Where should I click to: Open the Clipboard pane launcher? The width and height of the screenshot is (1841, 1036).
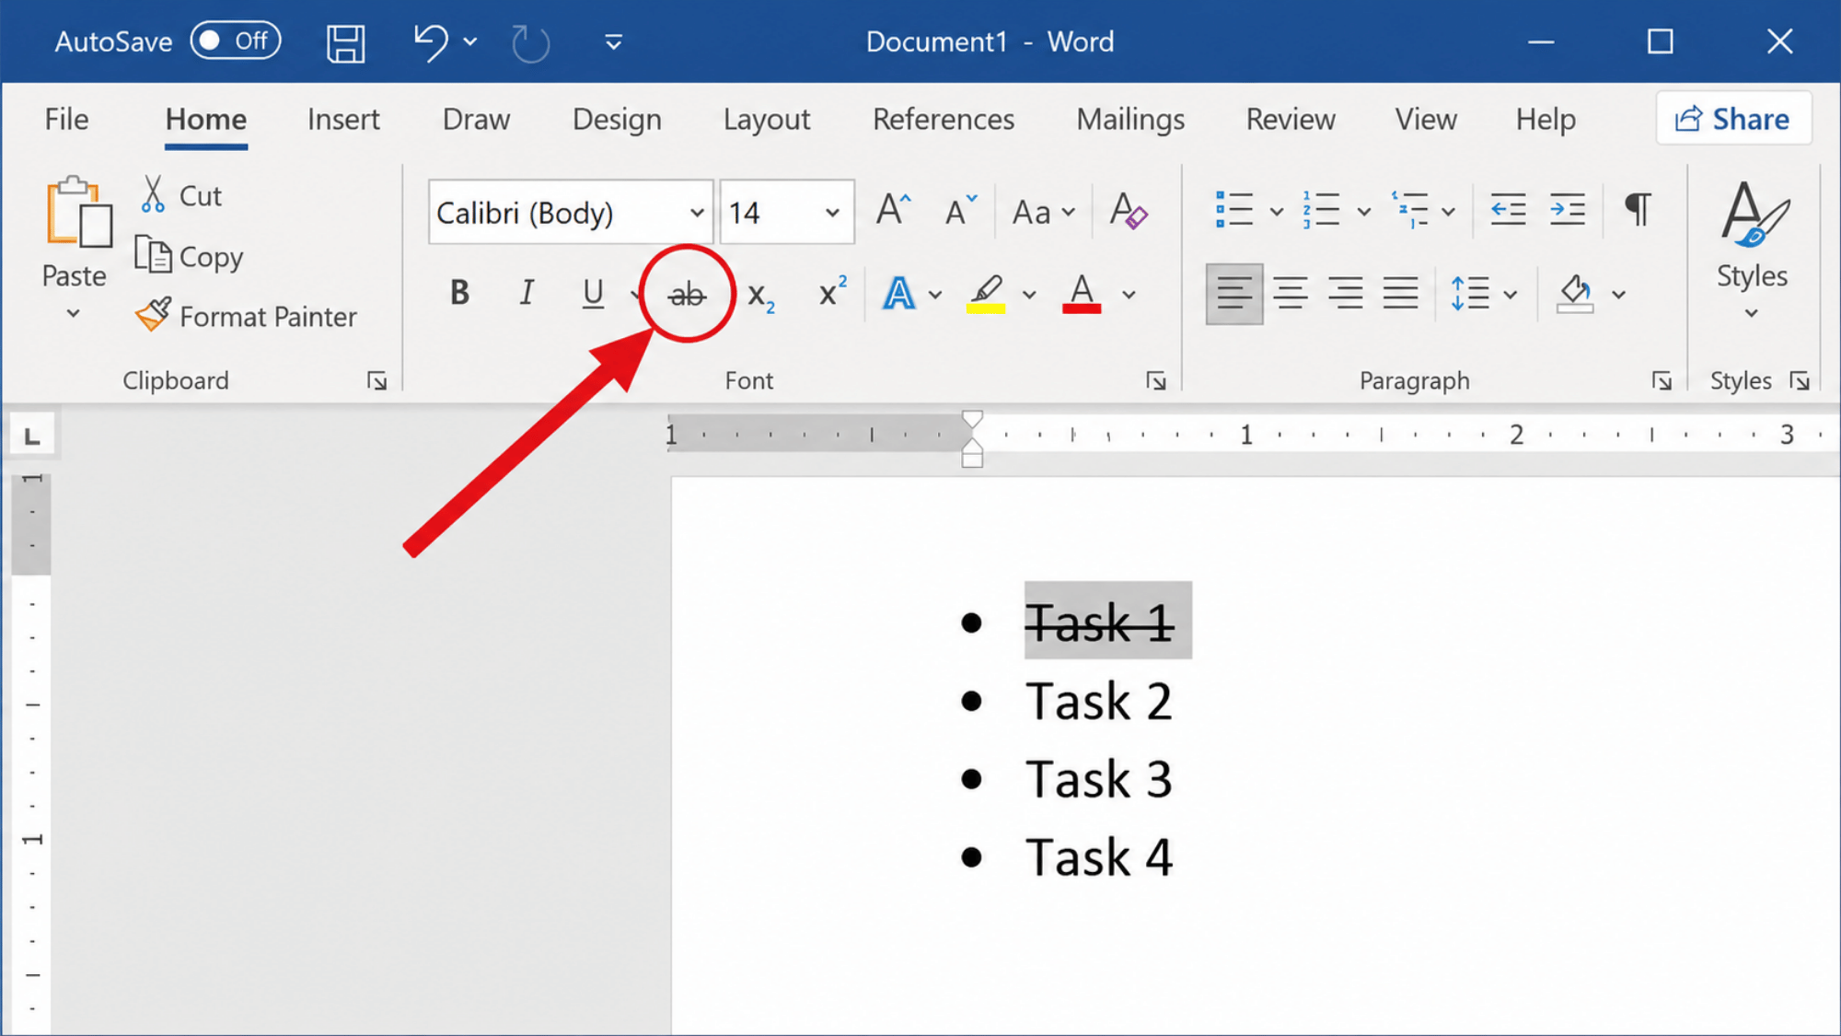tap(376, 381)
